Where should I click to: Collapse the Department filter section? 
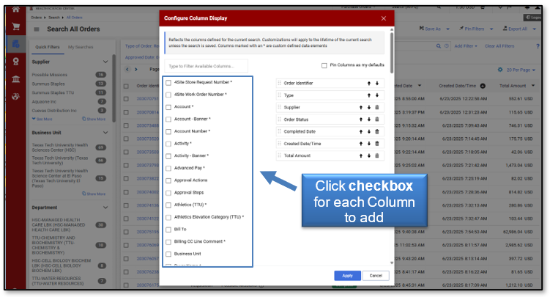(105, 208)
